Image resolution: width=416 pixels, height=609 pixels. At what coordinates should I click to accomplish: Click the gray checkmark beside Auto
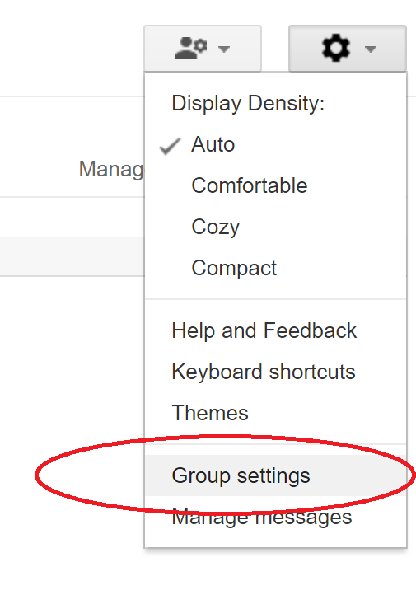coord(170,146)
